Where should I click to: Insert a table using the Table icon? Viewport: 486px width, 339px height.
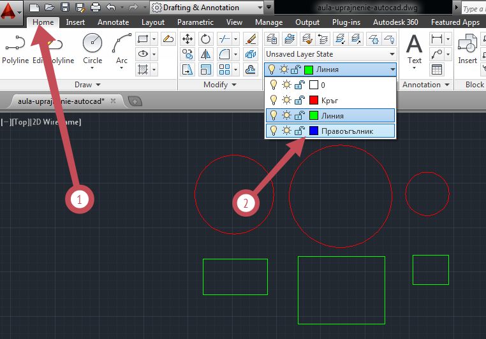point(437,69)
